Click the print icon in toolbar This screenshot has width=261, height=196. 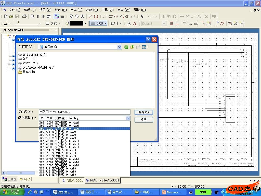24,16
